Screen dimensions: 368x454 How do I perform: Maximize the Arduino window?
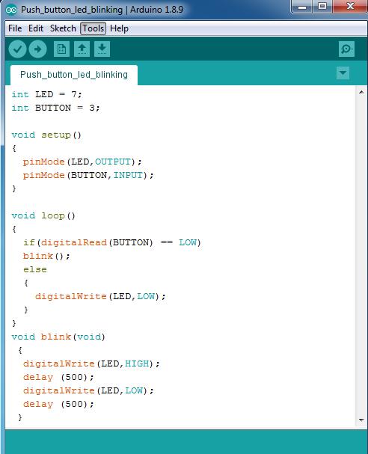click(x=322, y=7)
